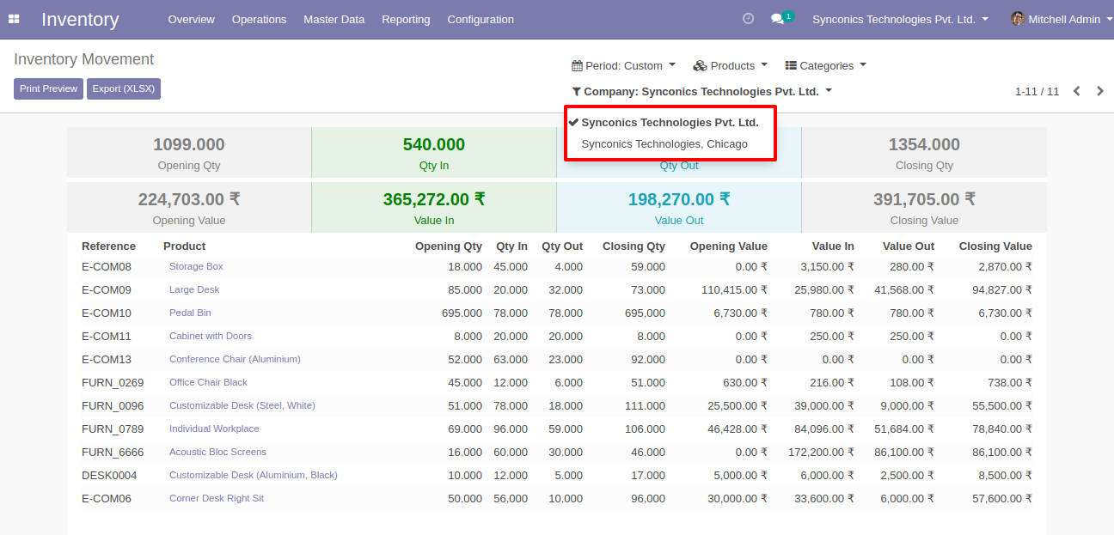
Task: Open the apps grid menu icon
Action: click(x=14, y=19)
